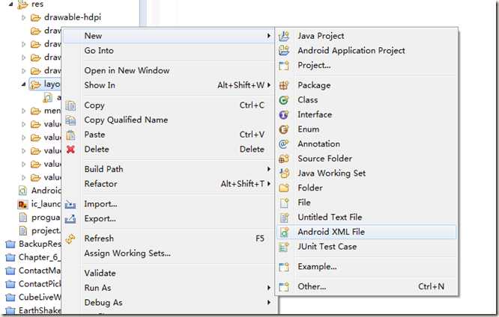Image resolution: width=499 pixels, height=317 pixels.
Task: Select Open in New Window
Action: (127, 70)
